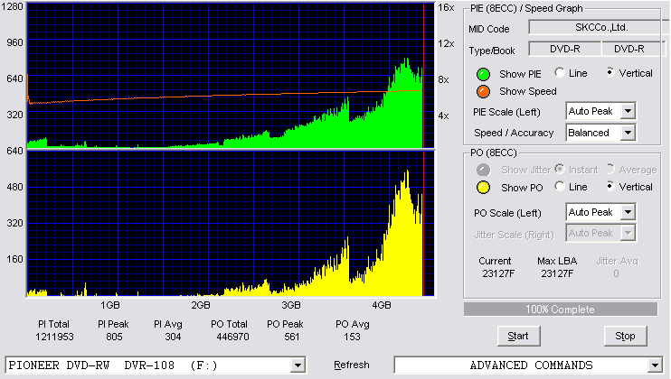
Task: Click the 16x speed axis label
Action: [x=446, y=7]
